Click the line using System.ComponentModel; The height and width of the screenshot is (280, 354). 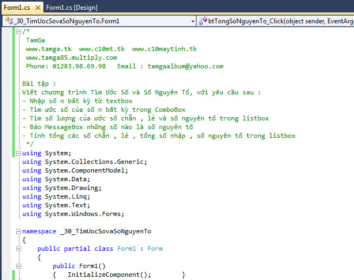click(75, 170)
